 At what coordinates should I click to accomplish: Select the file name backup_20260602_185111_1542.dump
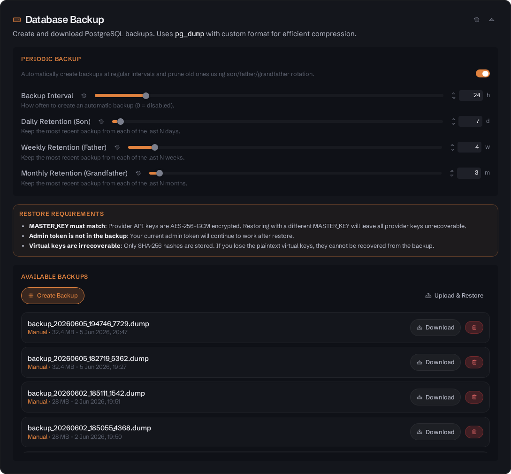[x=86, y=393]
